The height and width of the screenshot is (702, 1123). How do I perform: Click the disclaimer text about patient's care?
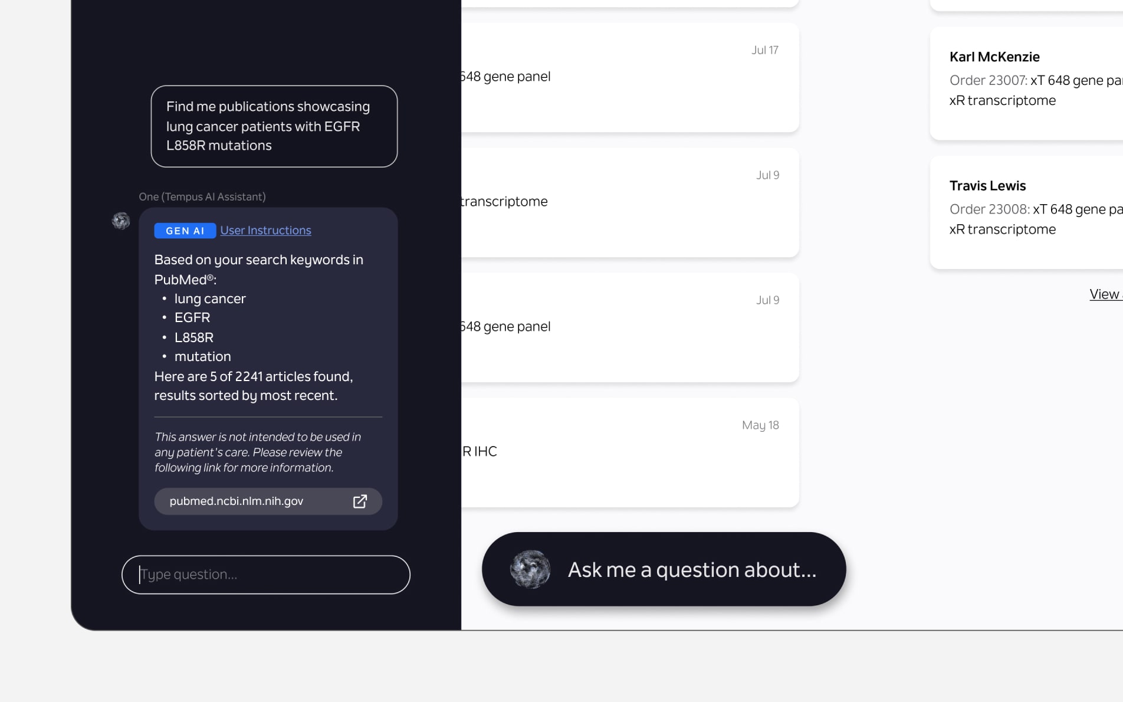pyautogui.click(x=258, y=452)
